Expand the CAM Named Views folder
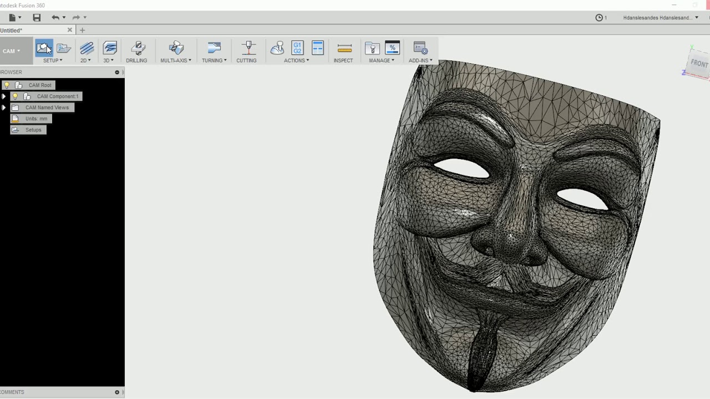 point(4,108)
